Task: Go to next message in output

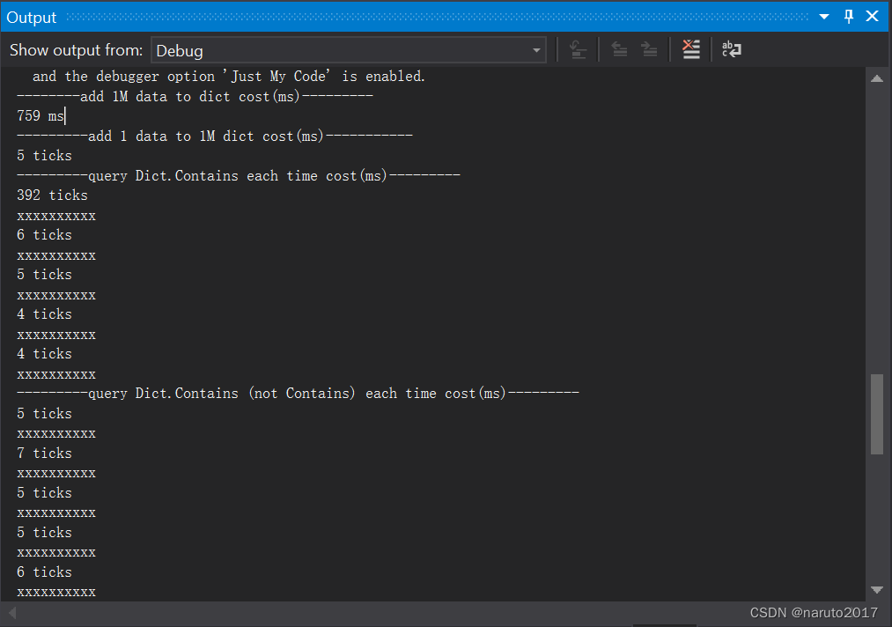Action: coord(649,49)
